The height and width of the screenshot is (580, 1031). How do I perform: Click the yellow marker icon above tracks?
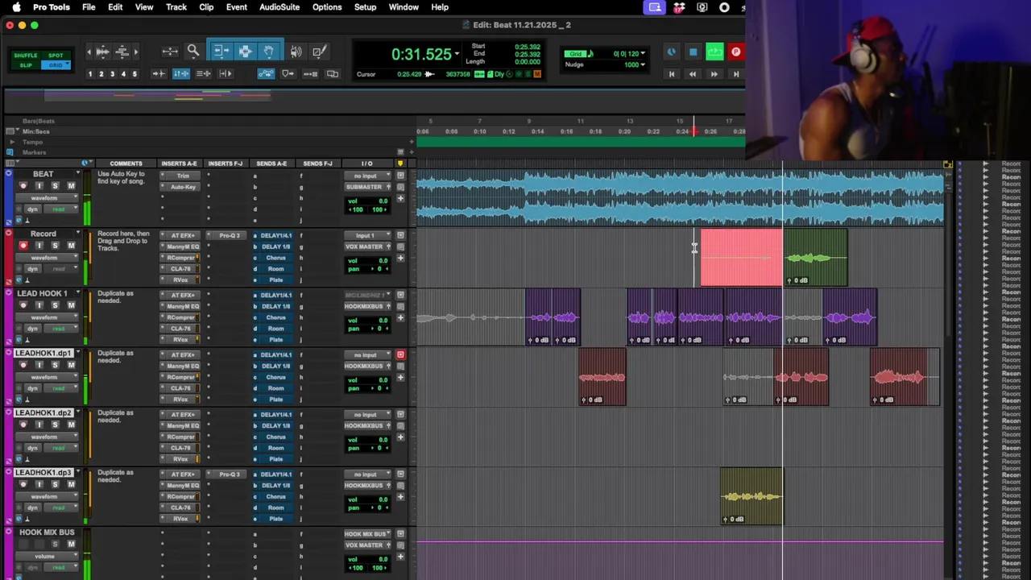(x=400, y=164)
